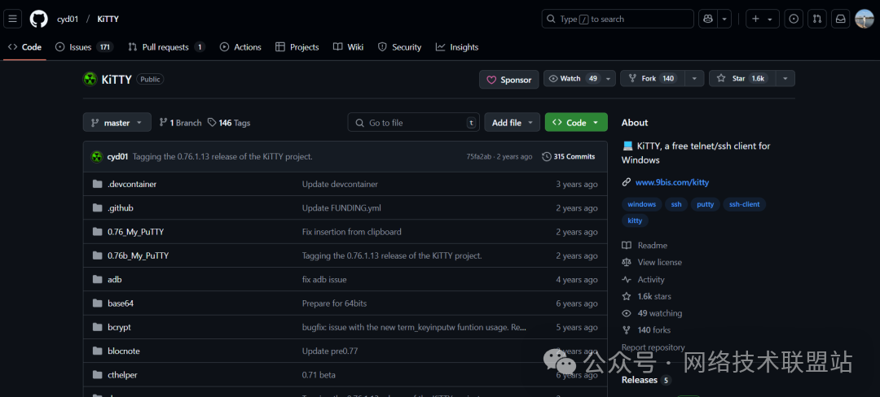Viewport: 880px width, 397px height.
Task: Expand the Fork options dropdown arrow
Action: point(695,78)
